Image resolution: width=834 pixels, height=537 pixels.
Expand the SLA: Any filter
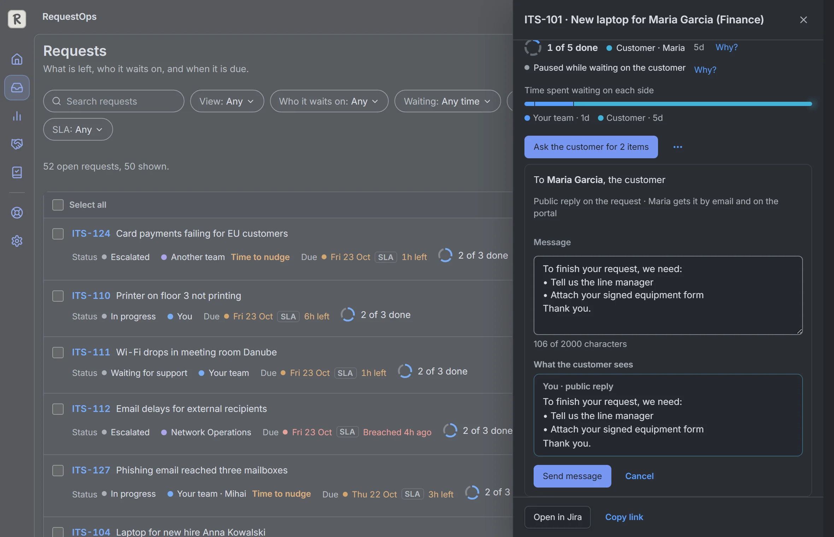click(x=78, y=129)
